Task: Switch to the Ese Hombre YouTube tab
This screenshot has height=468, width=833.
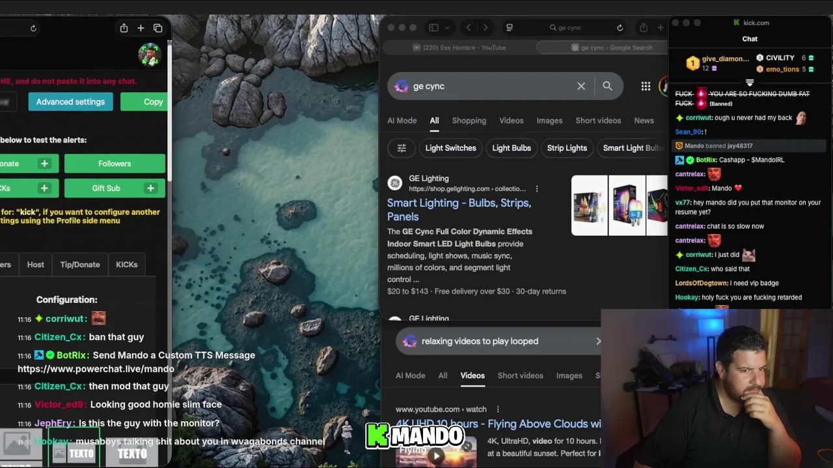Action: [459, 47]
